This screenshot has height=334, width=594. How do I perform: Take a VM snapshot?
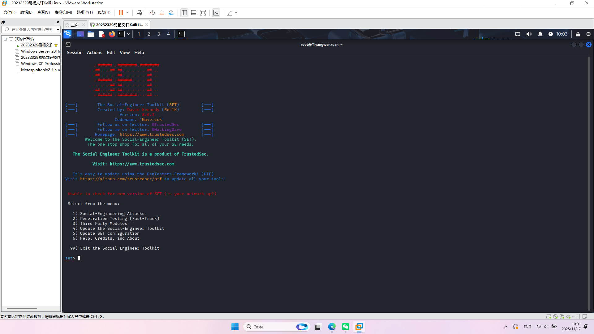click(152, 13)
